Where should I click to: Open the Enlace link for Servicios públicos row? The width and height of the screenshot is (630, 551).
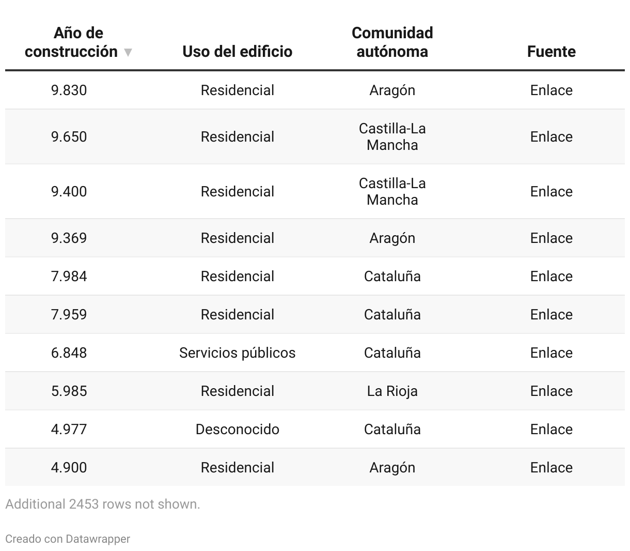(552, 353)
